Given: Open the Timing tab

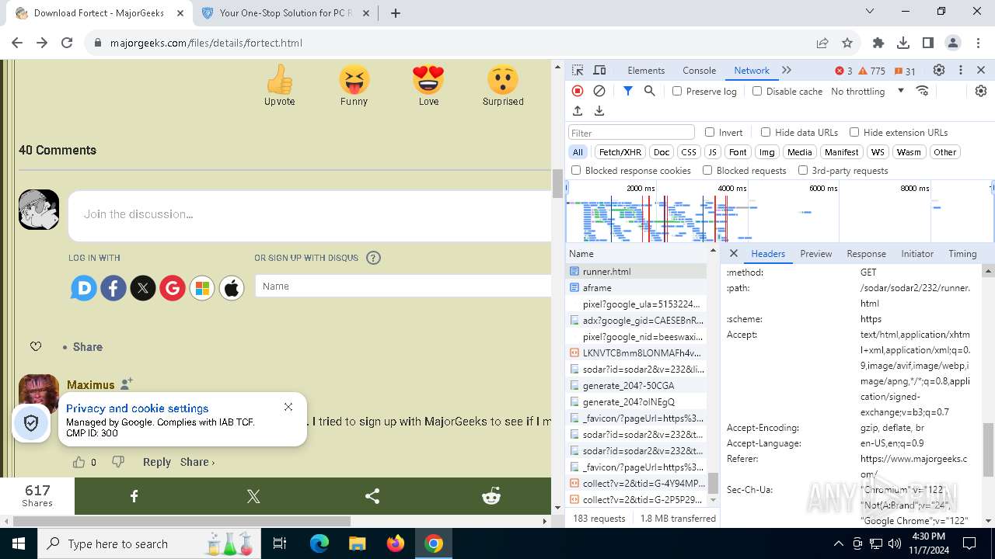Looking at the screenshot, I should [x=962, y=254].
